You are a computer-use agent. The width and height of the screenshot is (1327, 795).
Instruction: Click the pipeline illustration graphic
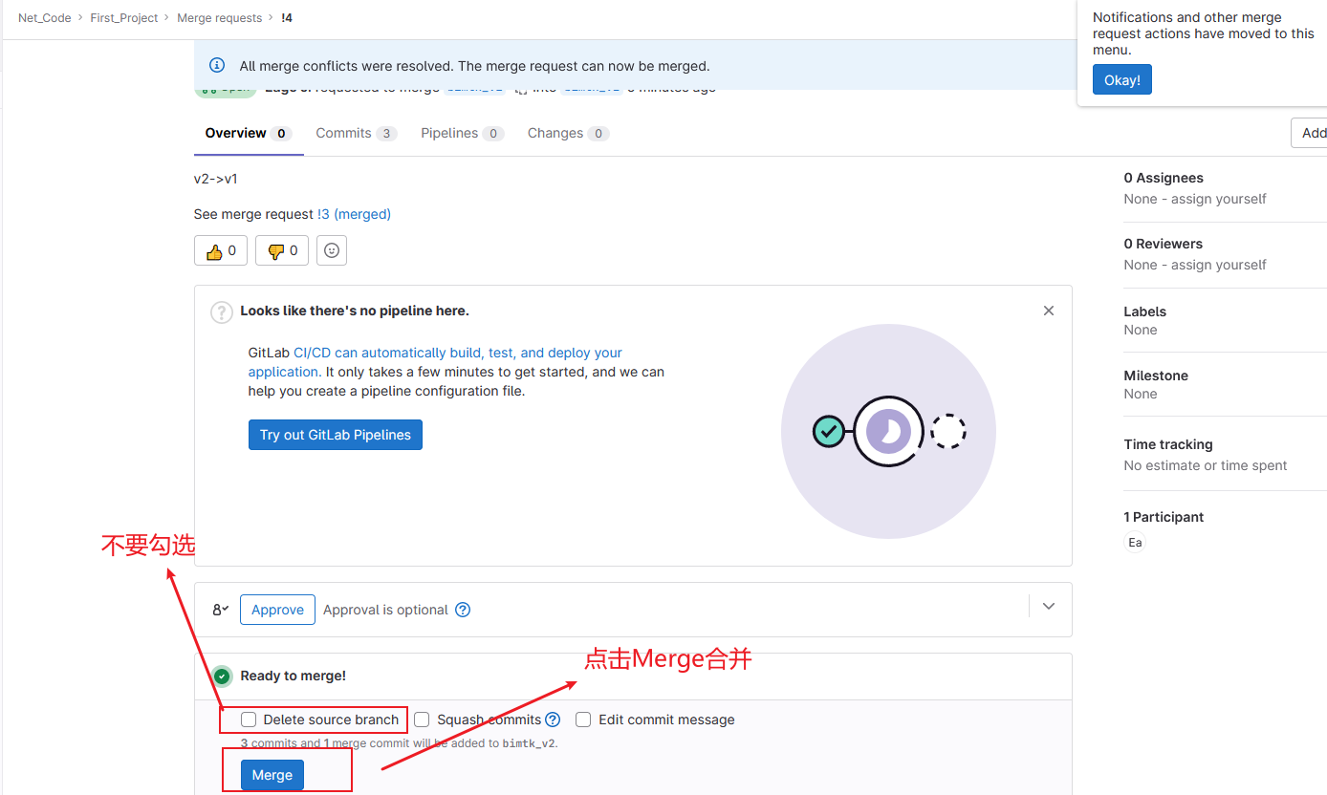pos(888,432)
